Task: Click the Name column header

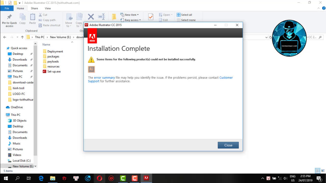Action: (46, 44)
